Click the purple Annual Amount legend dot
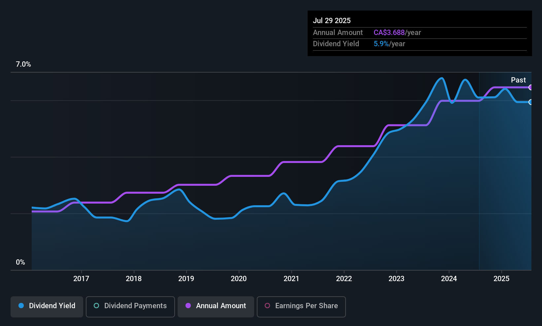542x326 pixels. pos(188,306)
